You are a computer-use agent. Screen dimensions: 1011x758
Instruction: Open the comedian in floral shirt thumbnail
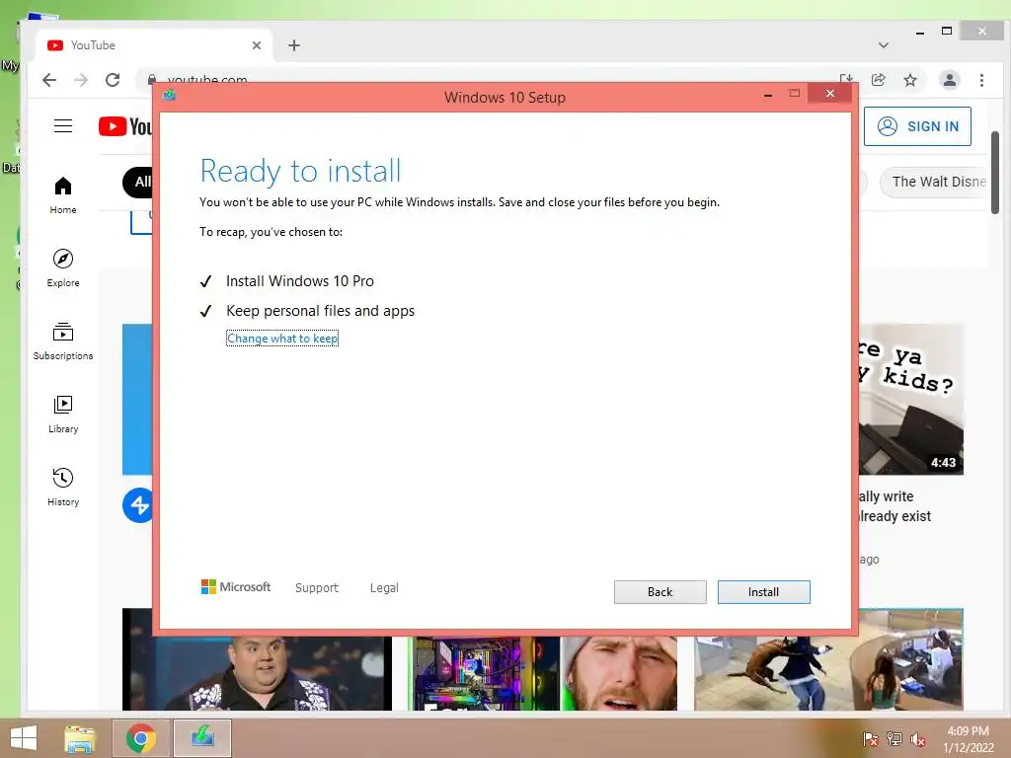[257, 673]
